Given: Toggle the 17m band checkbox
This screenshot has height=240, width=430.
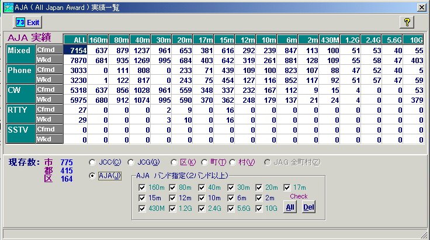Looking at the screenshot, I should (287, 187).
